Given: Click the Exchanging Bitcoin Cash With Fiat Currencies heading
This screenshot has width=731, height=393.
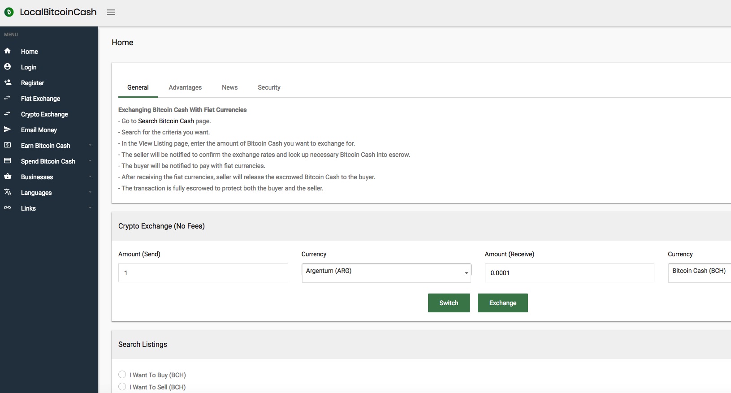Looking at the screenshot, I should [x=182, y=110].
